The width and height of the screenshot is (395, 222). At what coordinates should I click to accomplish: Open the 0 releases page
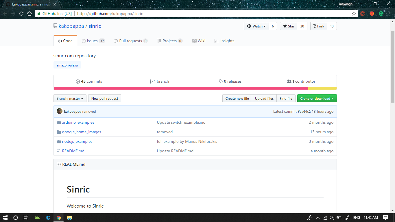[x=230, y=82]
